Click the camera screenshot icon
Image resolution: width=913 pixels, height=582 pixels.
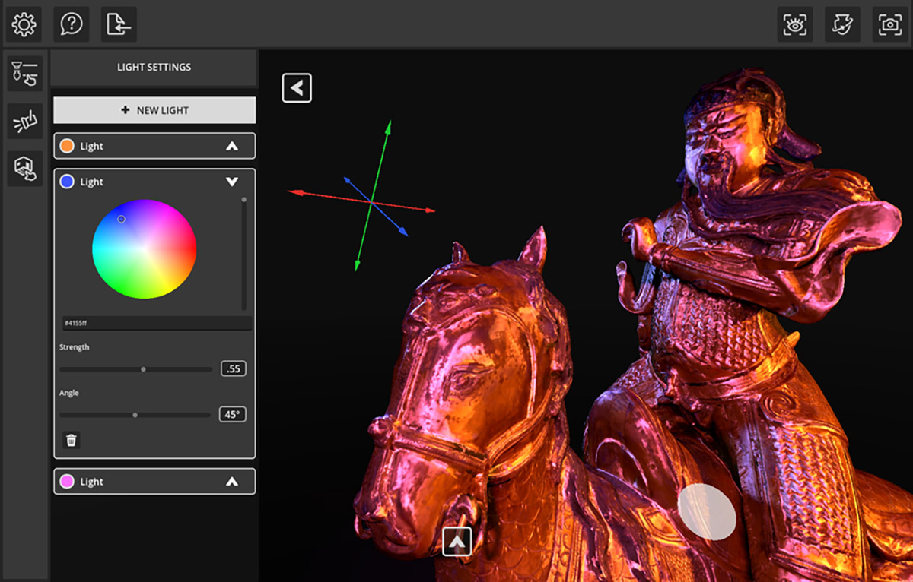[889, 25]
